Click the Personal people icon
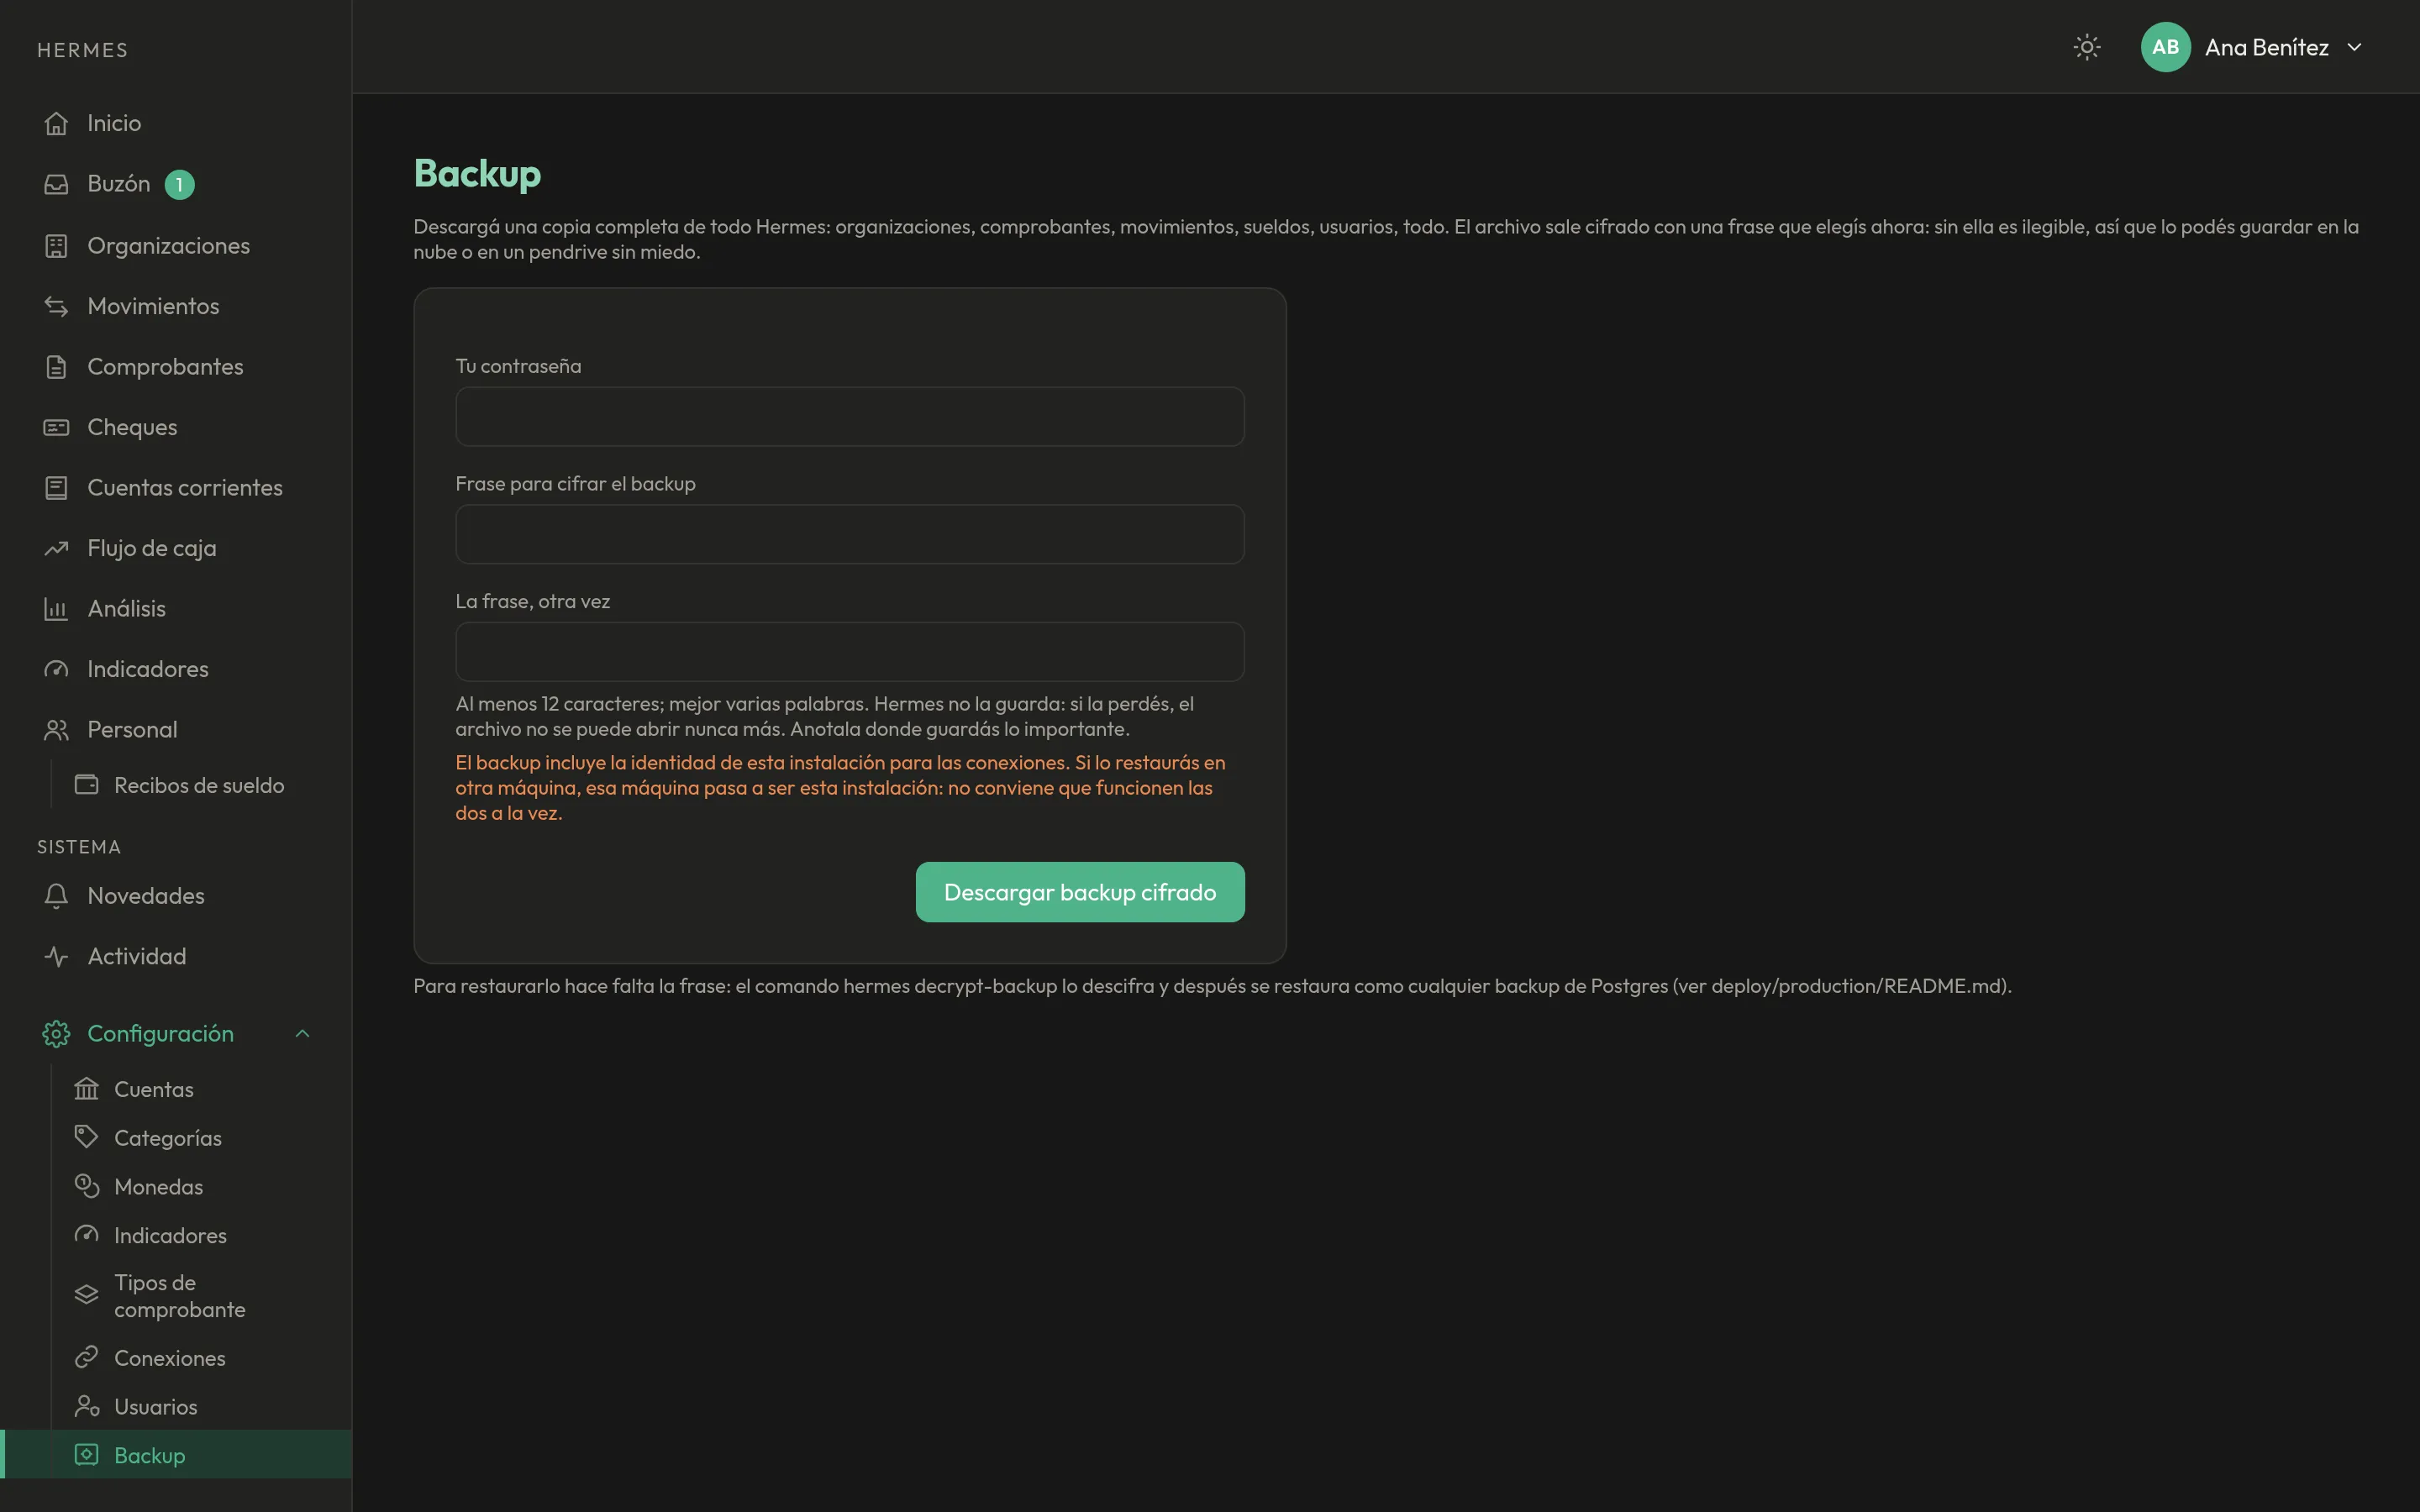2420x1512 pixels. [56, 730]
